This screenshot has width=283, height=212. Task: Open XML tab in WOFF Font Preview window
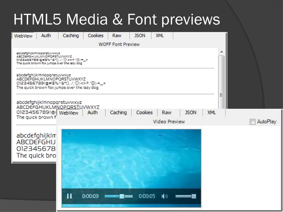point(160,36)
